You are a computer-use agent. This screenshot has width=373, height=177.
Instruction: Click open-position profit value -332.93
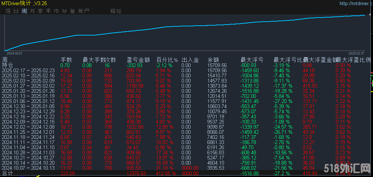[135, 65]
